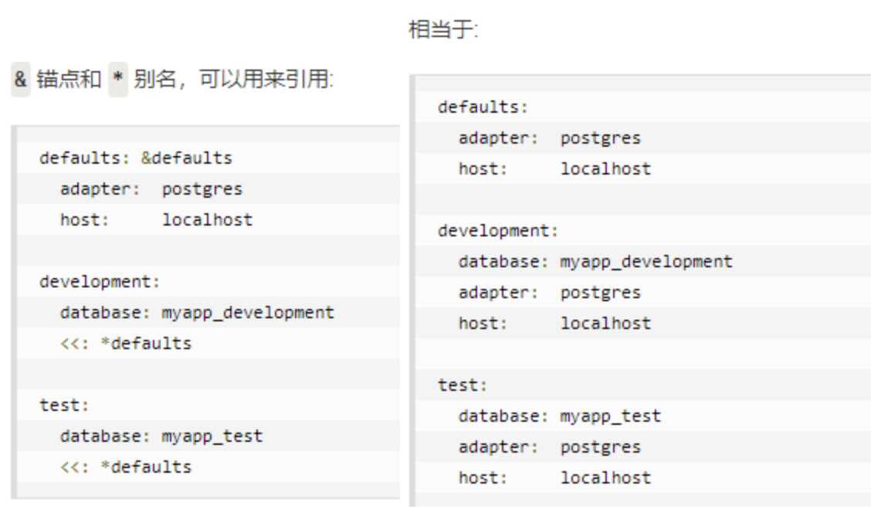Image resolution: width=874 pixels, height=516 pixels.
Task: Click the & anchor inline code badge
Action: 21,80
